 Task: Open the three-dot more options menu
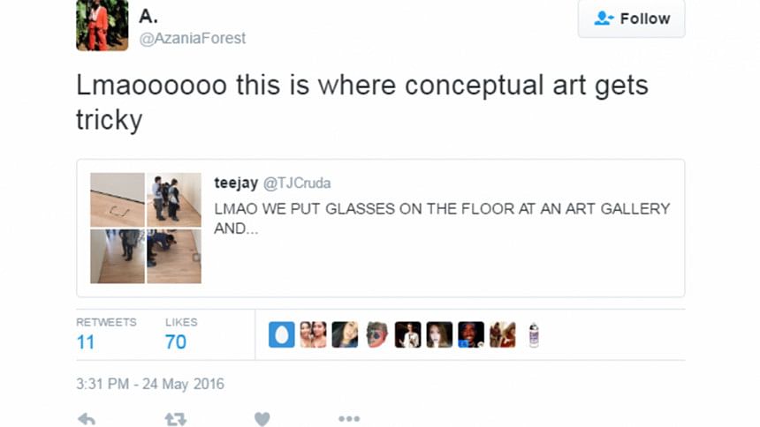(348, 419)
